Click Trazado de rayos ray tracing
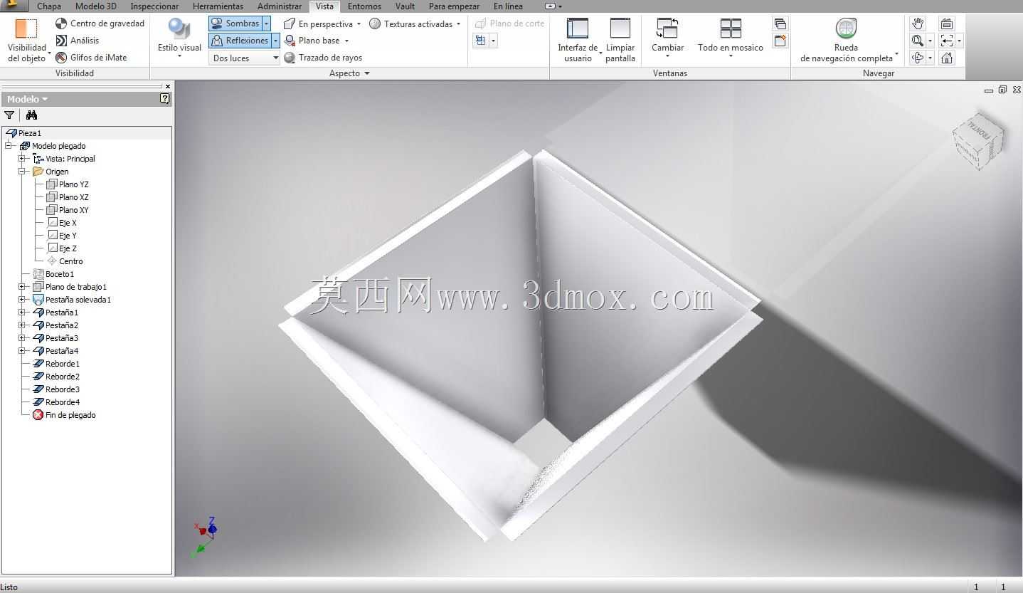The width and height of the screenshot is (1023, 593). click(x=323, y=58)
